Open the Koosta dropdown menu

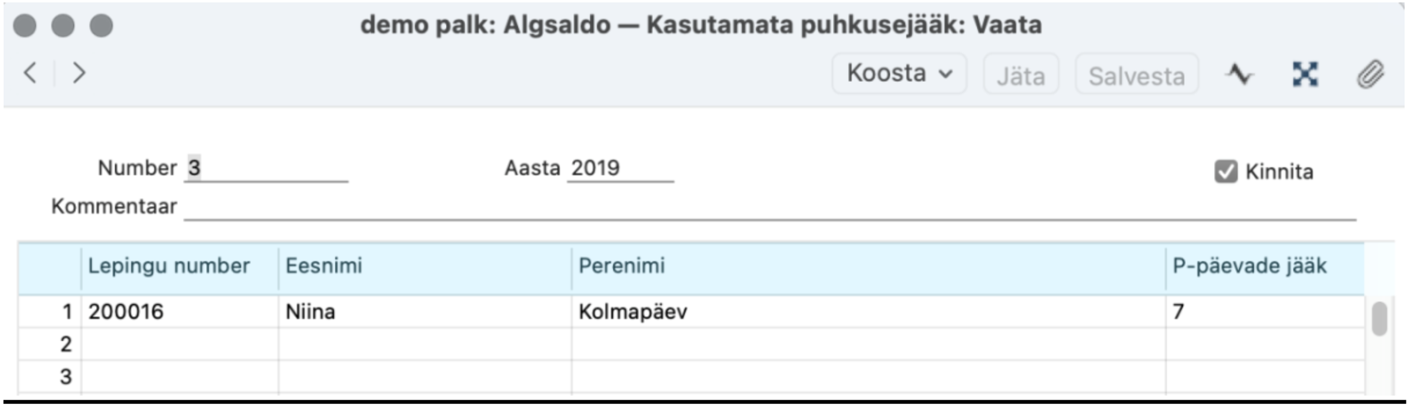899,73
